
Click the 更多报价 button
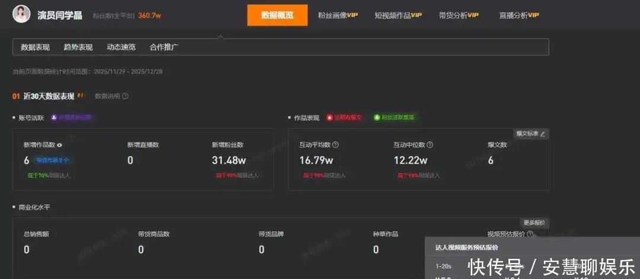(x=534, y=223)
